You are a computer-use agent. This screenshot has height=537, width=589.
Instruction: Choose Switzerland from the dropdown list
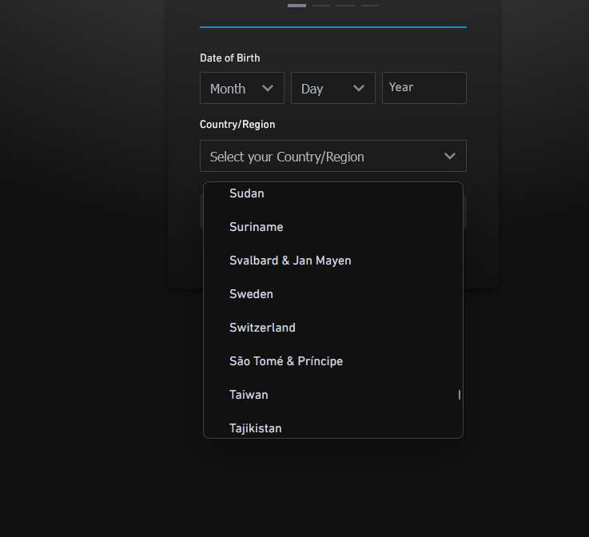pos(262,328)
